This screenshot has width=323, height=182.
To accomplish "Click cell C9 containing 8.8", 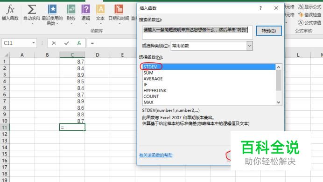I will pos(72,114).
